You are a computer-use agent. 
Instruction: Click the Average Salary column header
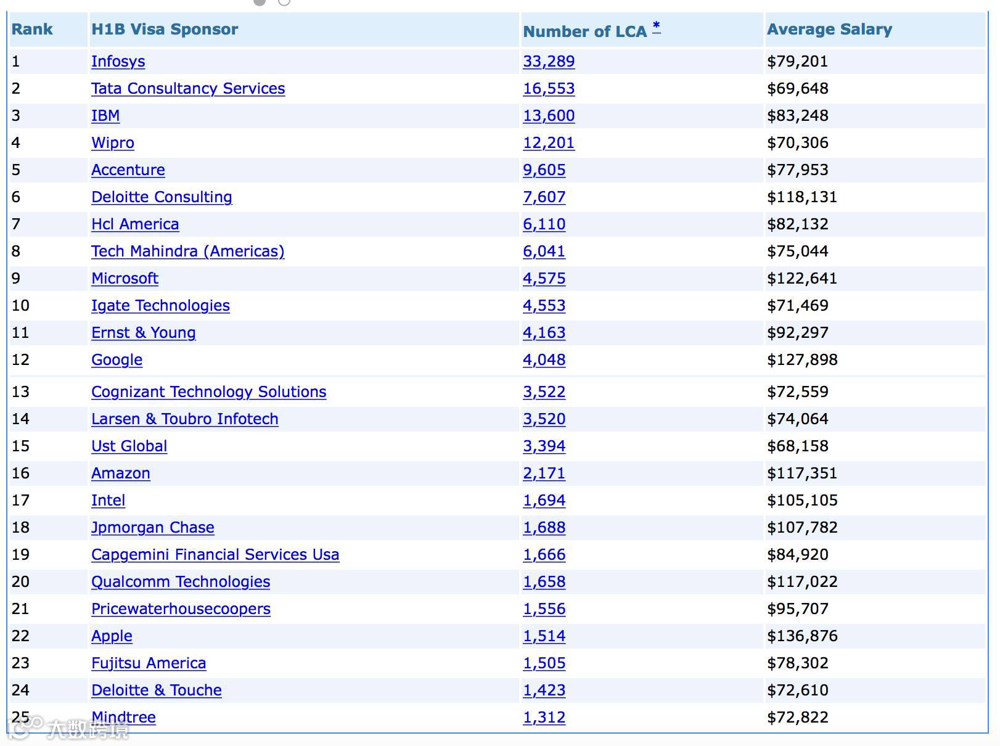[830, 30]
